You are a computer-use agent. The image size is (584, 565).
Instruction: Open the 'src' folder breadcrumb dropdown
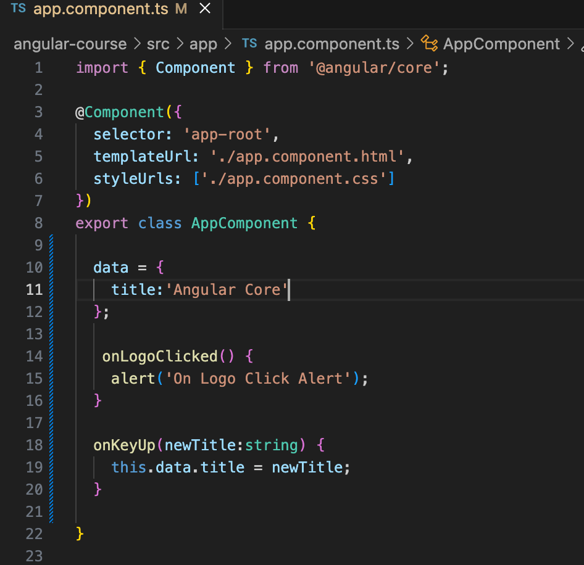coord(158,44)
